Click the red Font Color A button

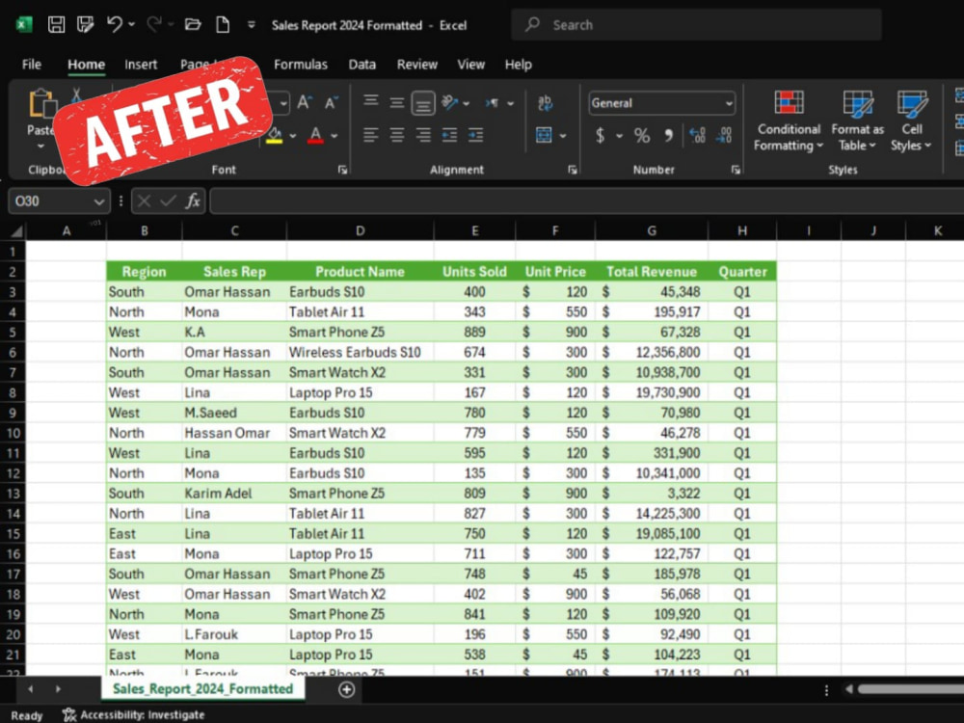tap(315, 135)
